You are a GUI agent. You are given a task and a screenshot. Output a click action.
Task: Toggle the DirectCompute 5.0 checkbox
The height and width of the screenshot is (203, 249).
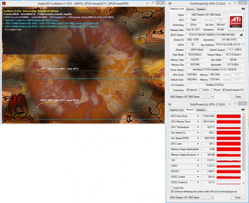pos(223,90)
